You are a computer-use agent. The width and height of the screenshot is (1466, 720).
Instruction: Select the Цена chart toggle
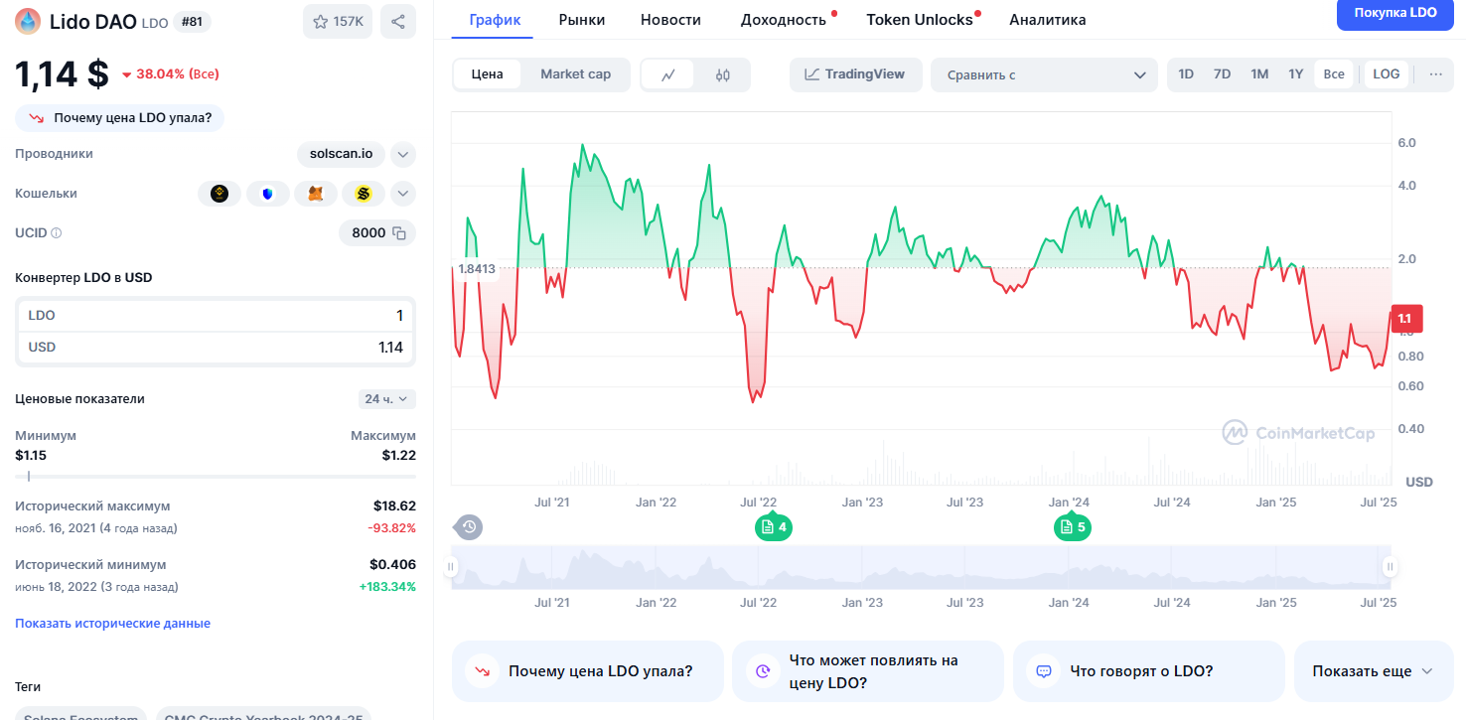click(487, 74)
